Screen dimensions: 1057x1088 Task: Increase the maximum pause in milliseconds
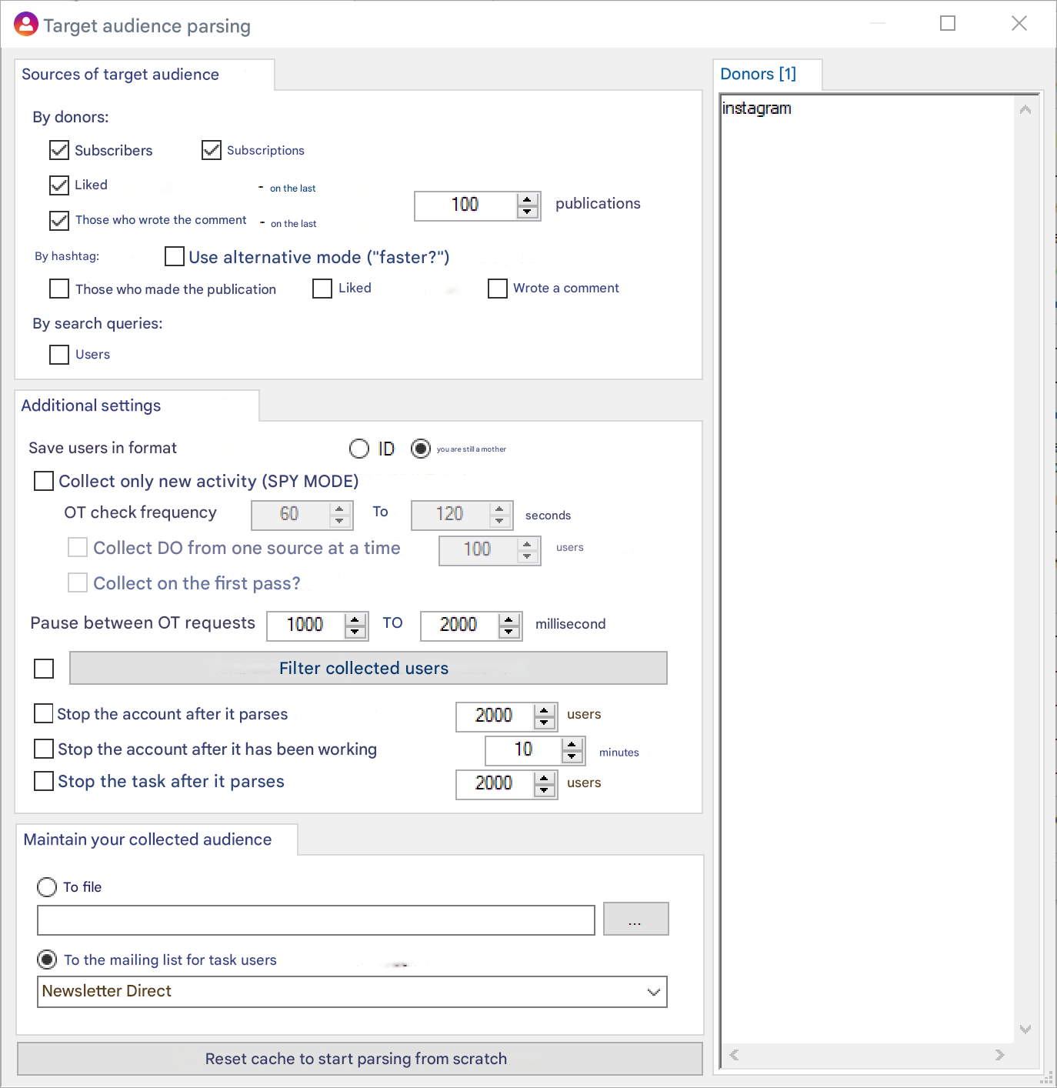[508, 619]
